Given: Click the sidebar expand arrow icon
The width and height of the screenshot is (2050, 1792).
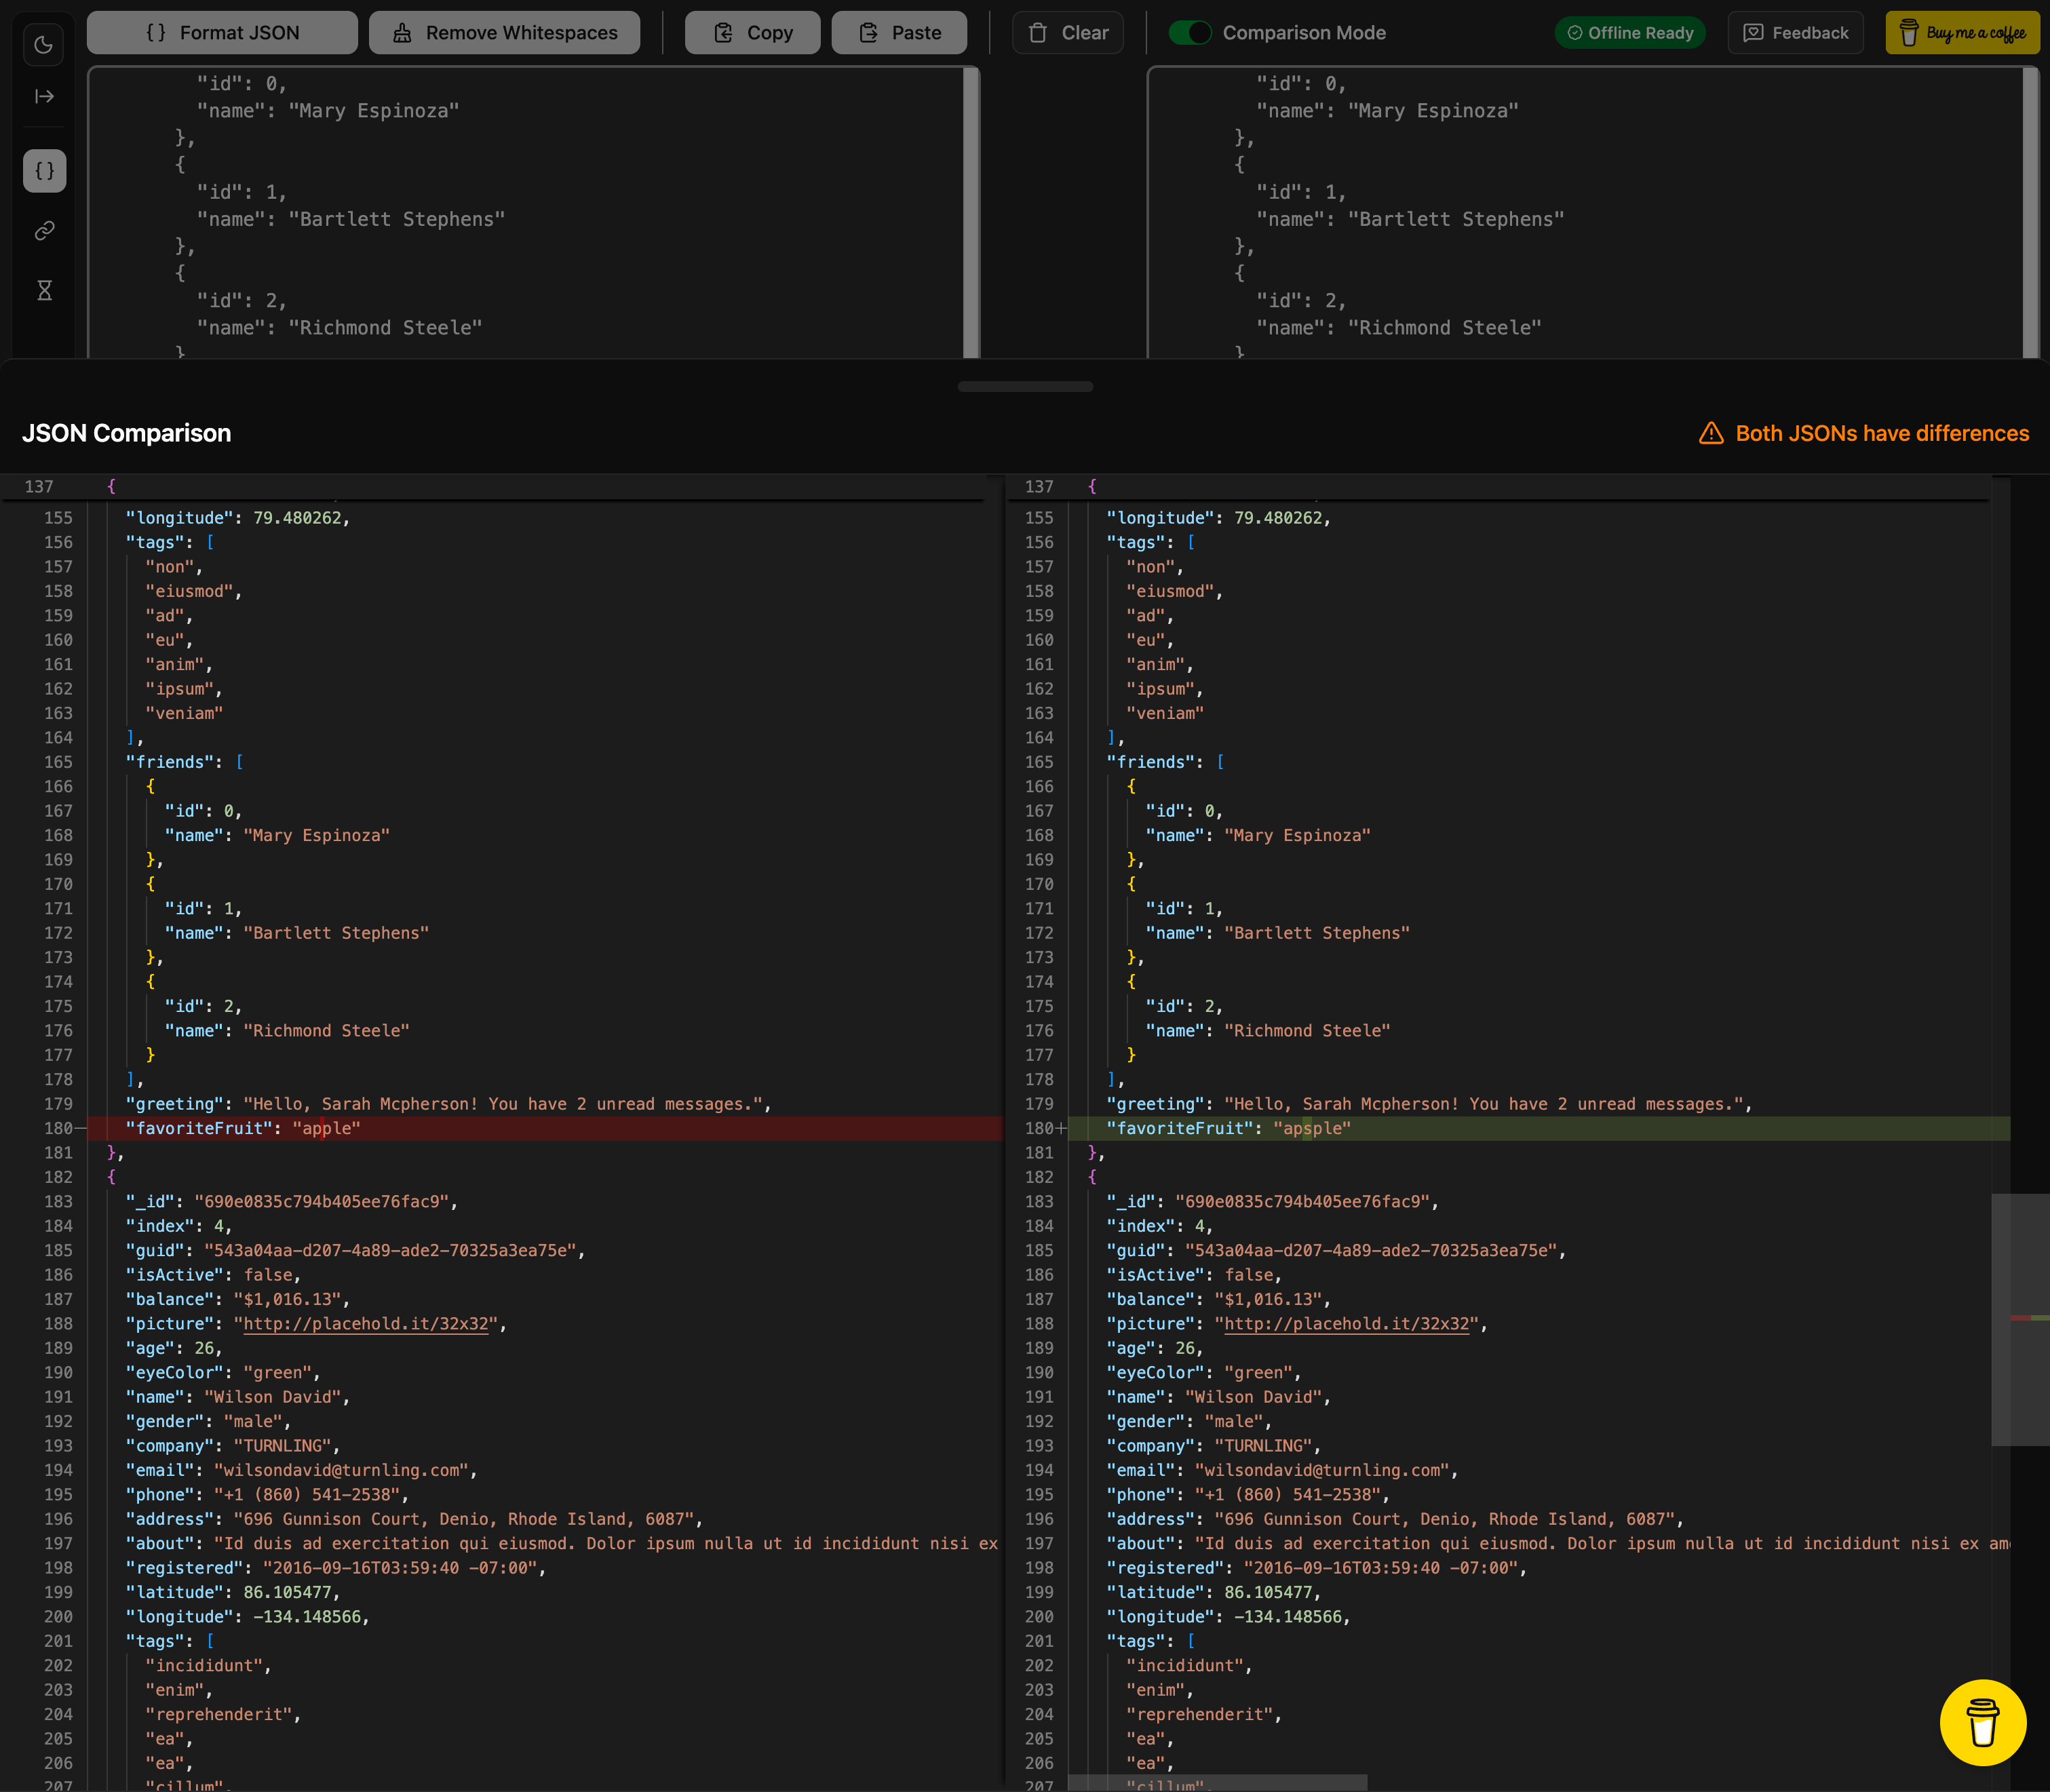Looking at the screenshot, I should coord(44,96).
